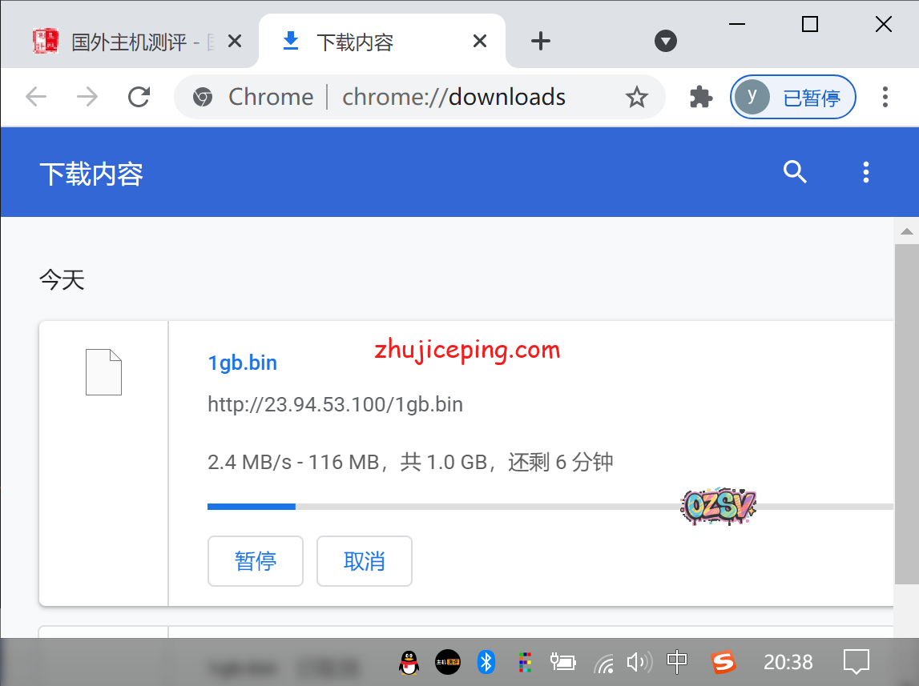The height and width of the screenshot is (686, 919).
Task: Open Chrome's main three-dot menu
Action: 885,97
